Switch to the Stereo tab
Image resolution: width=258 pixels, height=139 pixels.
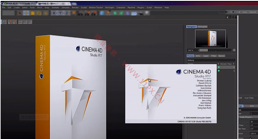(222, 56)
